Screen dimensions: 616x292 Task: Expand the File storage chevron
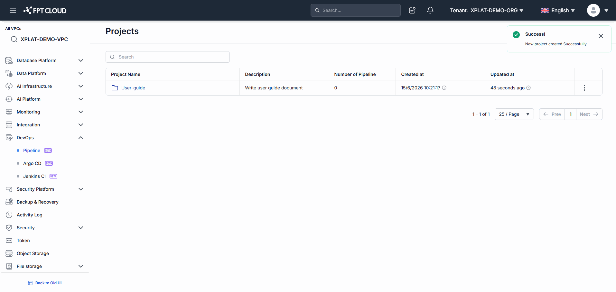81,266
